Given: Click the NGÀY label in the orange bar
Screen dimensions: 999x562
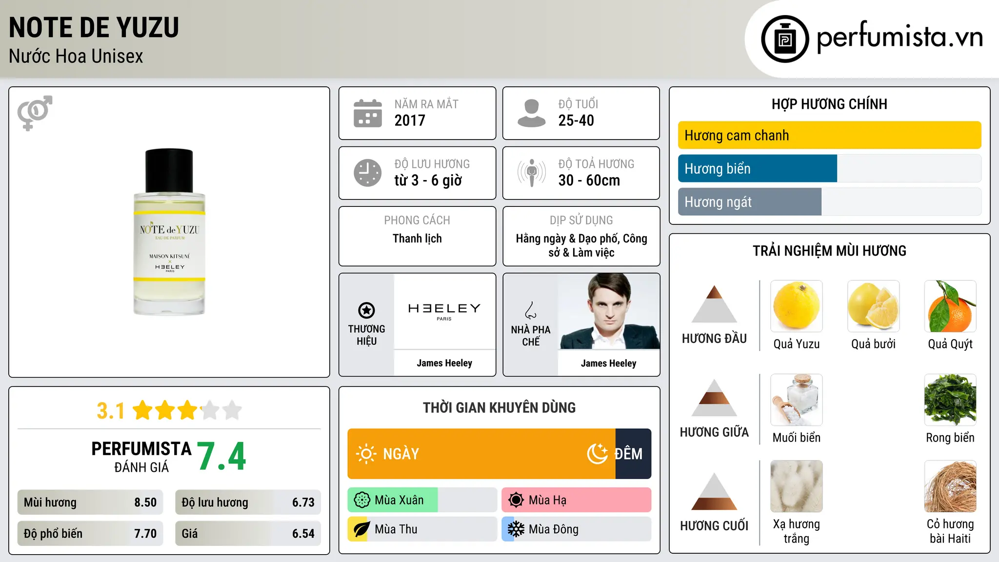Looking at the screenshot, I should click(x=401, y=454).
